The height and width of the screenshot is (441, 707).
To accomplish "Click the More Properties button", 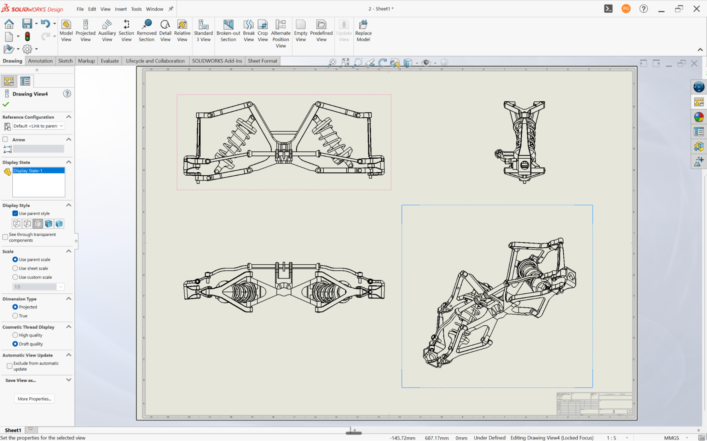I will pos(34,399).
